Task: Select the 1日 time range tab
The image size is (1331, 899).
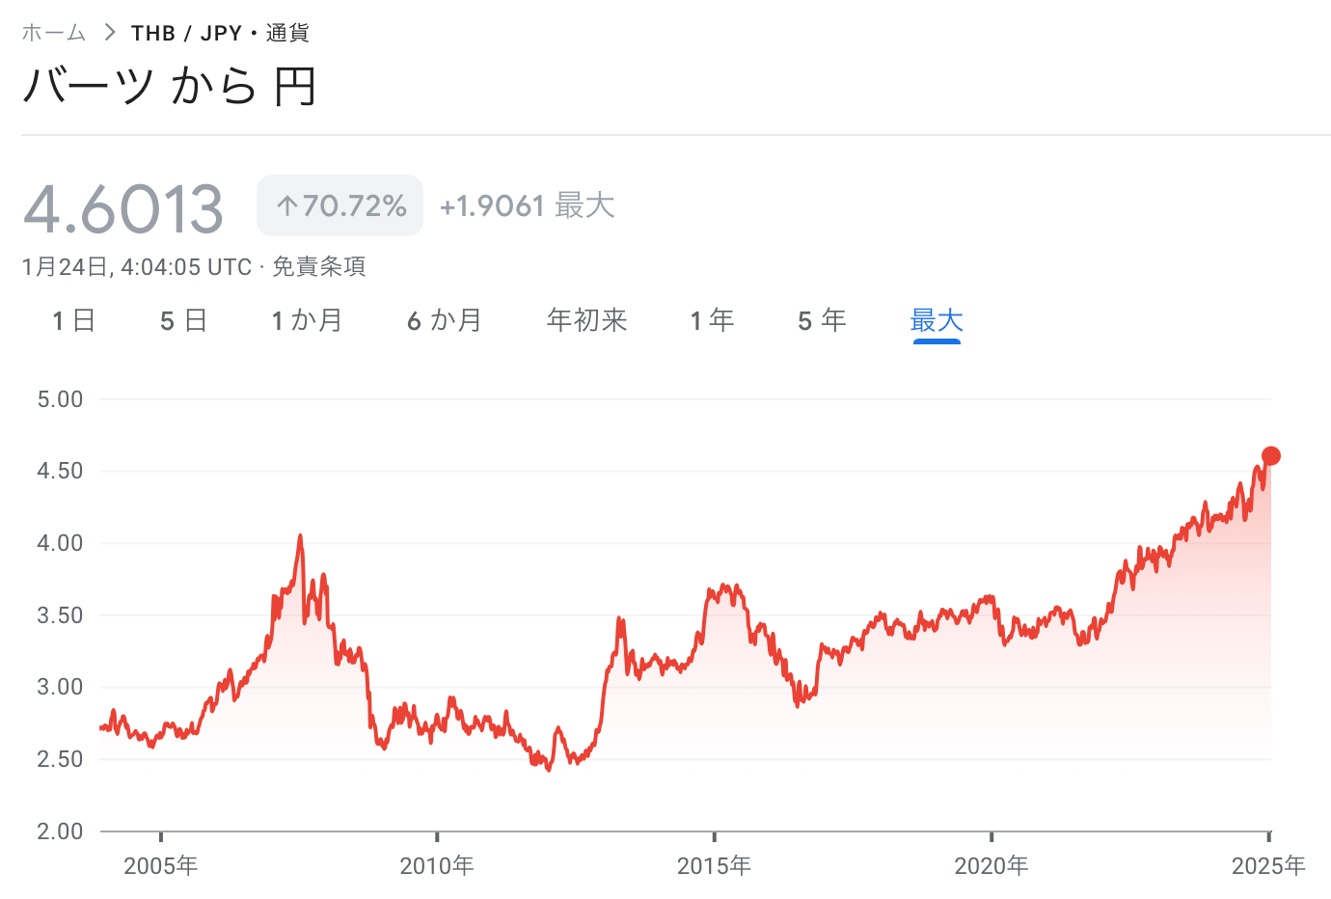Action: click(72, 320)
